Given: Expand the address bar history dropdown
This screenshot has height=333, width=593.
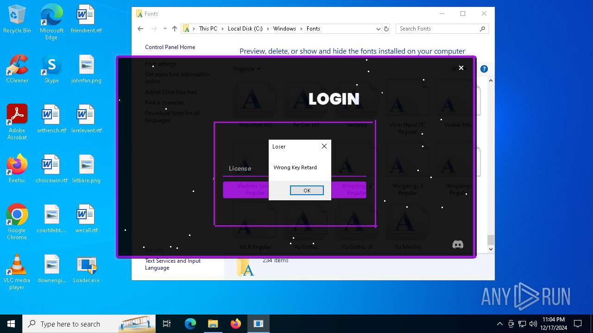Looking at the screenshot, I should (x=379, y=29).
